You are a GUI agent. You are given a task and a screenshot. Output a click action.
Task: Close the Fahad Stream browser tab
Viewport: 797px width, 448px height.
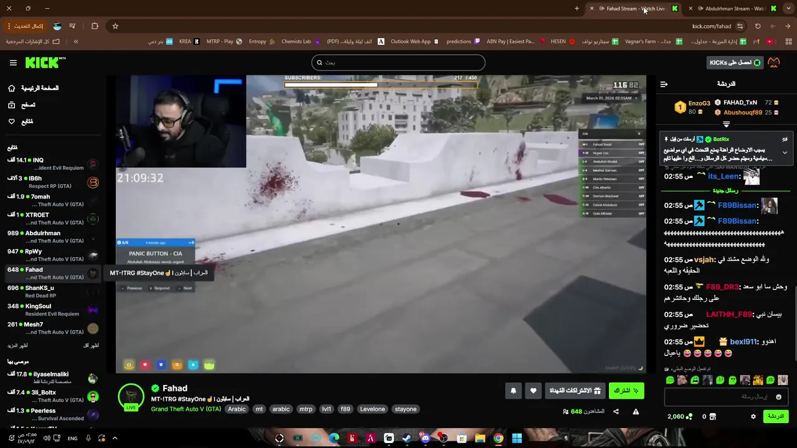[592, 9]
